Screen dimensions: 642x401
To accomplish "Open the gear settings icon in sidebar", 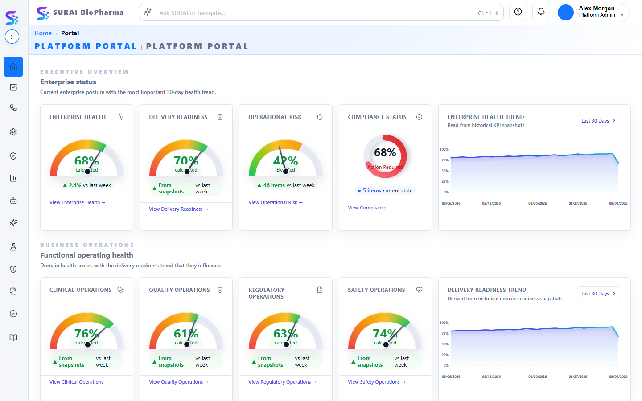I will (13, 132).
